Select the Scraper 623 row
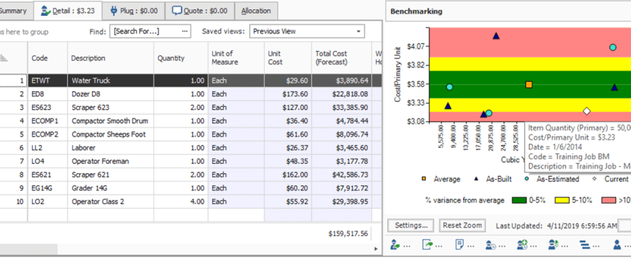Viewport: 631px width, 258px height. [191, 108]
